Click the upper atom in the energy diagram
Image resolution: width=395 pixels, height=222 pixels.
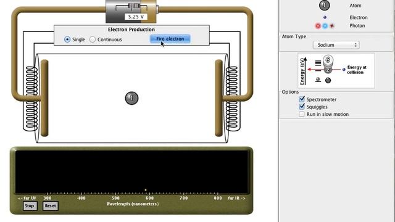tap(328, 60)
